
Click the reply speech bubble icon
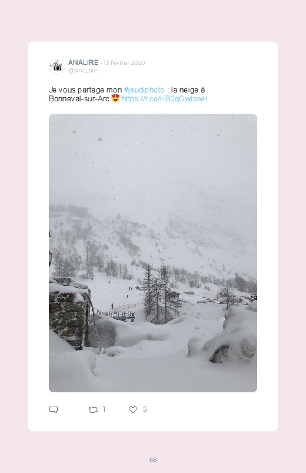(54, 409)
